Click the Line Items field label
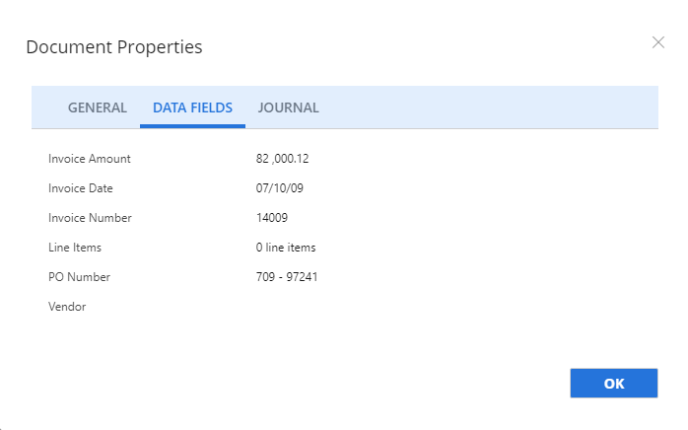 coord(75,248)
